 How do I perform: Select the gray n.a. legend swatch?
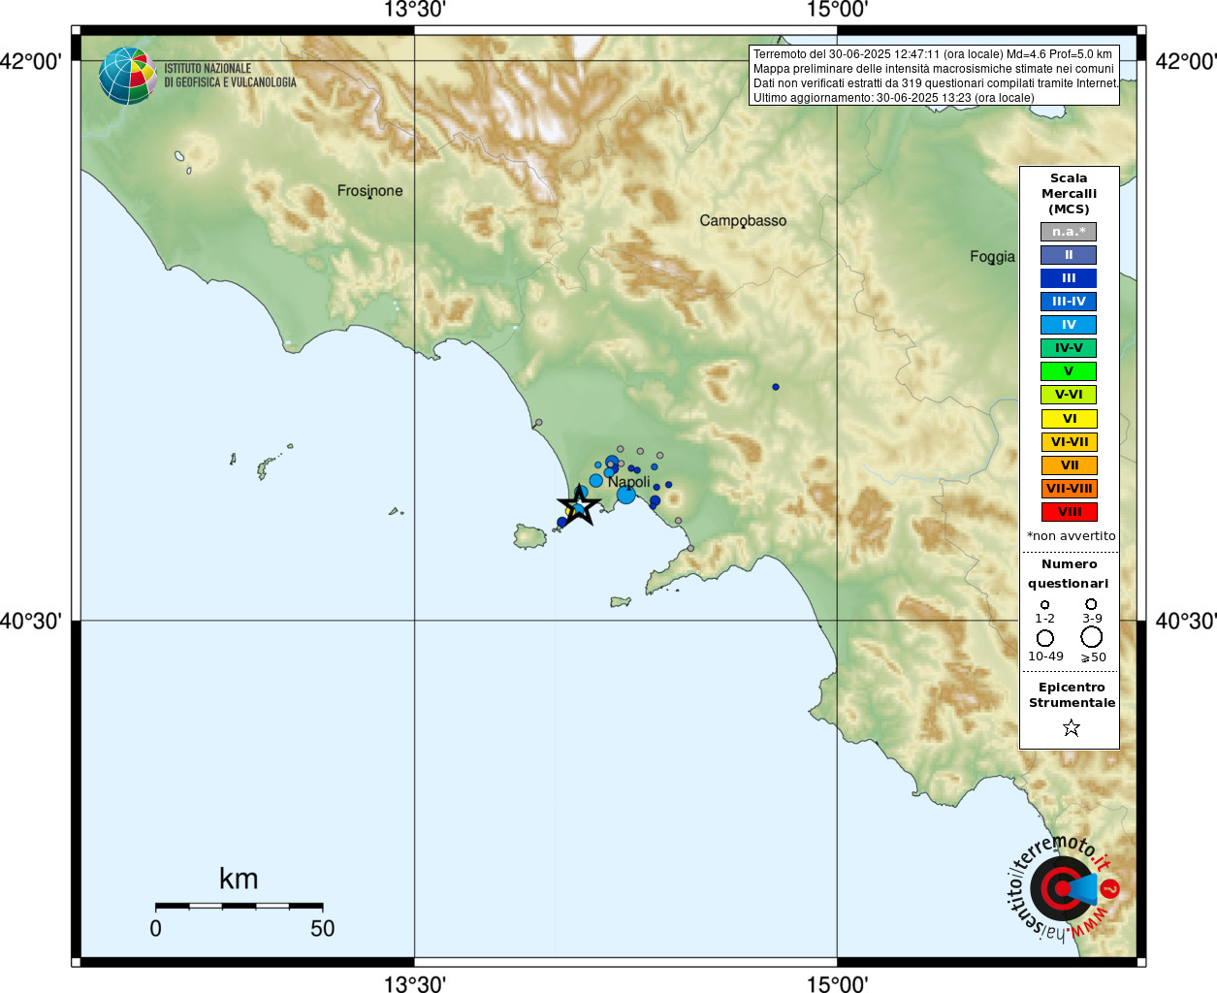[1069, 232]
